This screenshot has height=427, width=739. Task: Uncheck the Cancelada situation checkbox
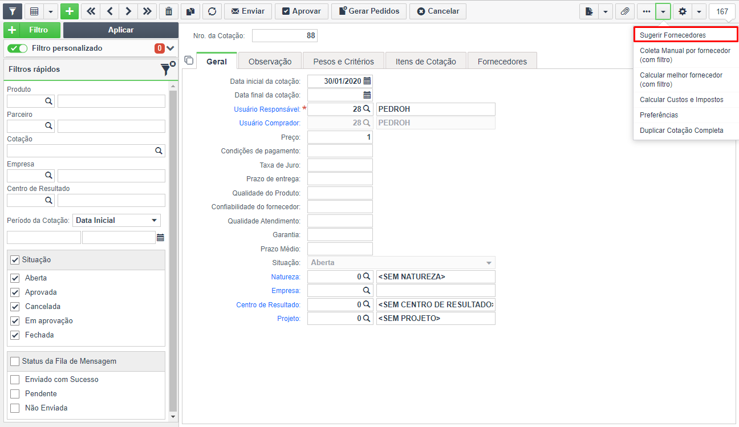tap(15, 306)
